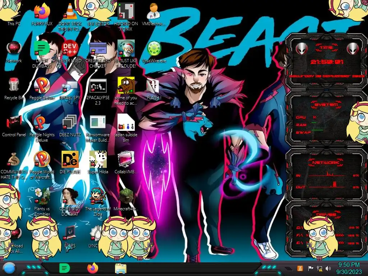Click the Time gadget panel header

coord(326,47)
